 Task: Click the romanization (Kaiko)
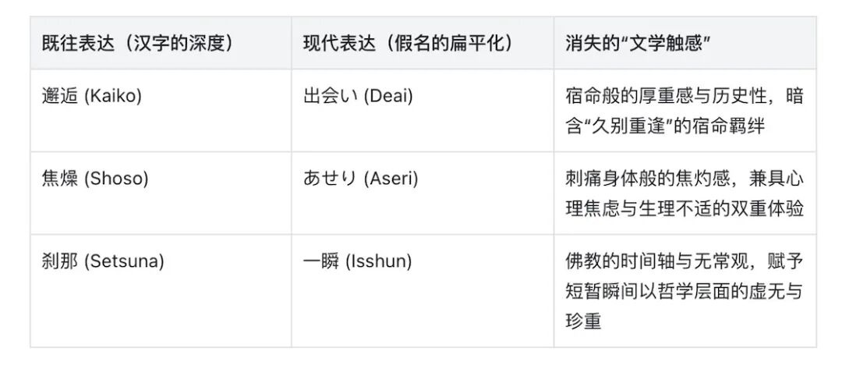112,97
